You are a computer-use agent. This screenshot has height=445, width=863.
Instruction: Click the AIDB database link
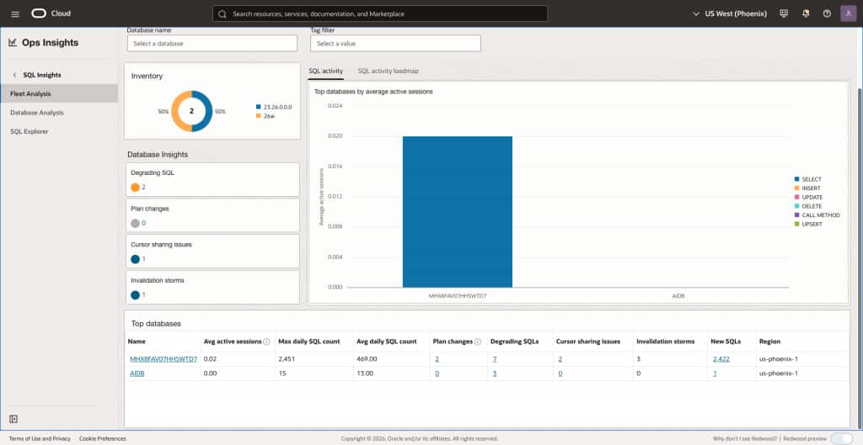[137, 373]
